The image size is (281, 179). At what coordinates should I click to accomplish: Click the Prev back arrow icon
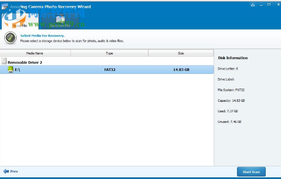pyautogui.click(x=6, y=171)
